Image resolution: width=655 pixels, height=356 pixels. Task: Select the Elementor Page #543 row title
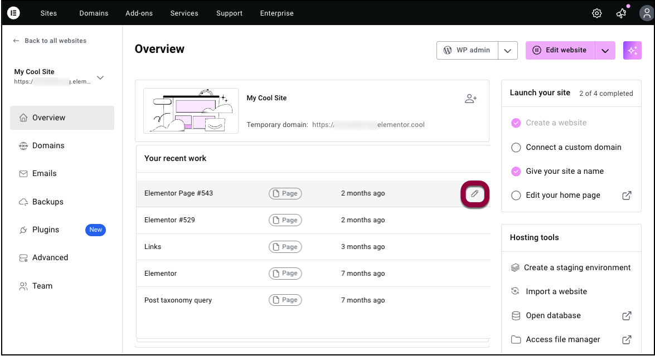[178, 194]
